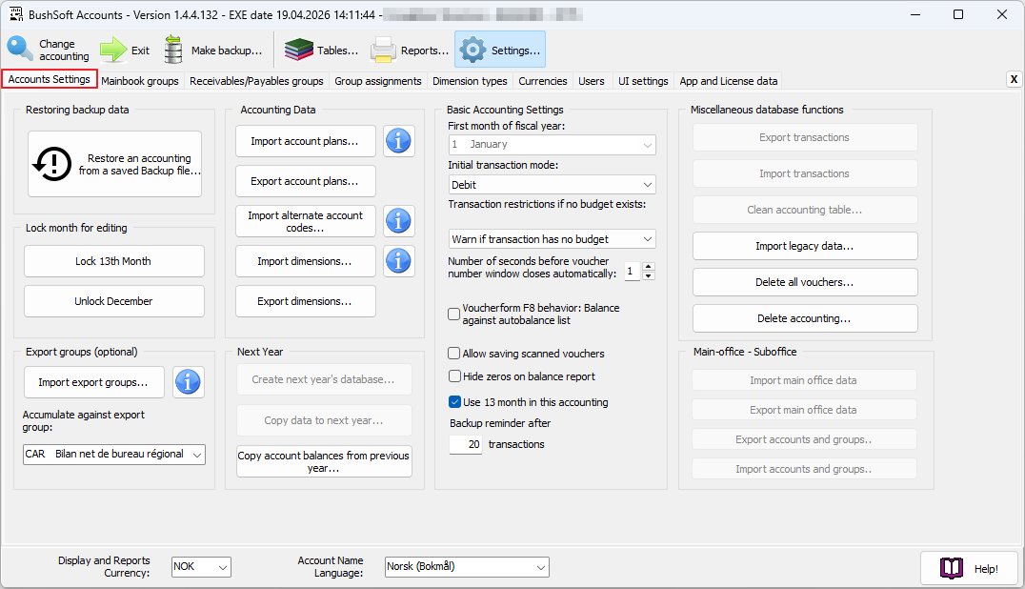Open the Users tab
1025x589 pixels.
pos(592,81)
